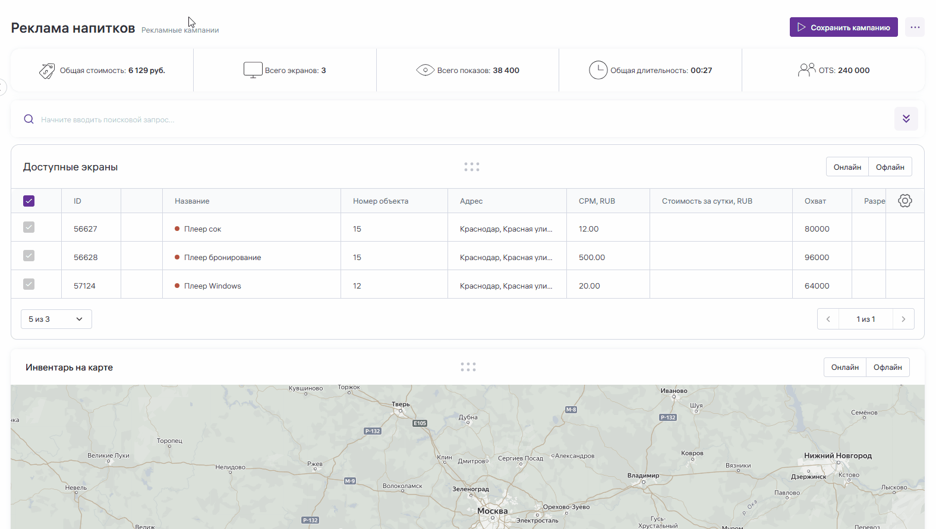This screenshot has height=529, width=936.
Task: Click the monitor icon for total screens
Action: coord(253,70)
